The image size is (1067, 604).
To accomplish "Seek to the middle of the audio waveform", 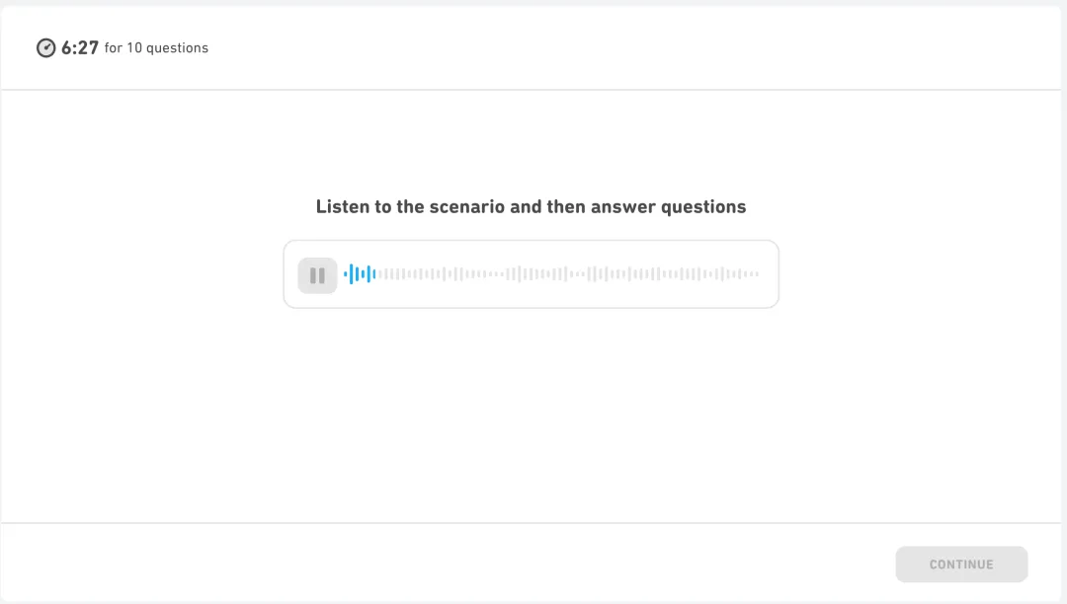I will click(x=551, y=274).
